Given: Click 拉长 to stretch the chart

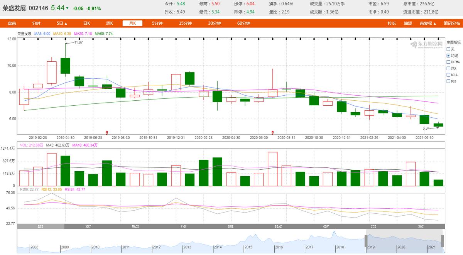Looking at the screenshot, I should 392,23.
